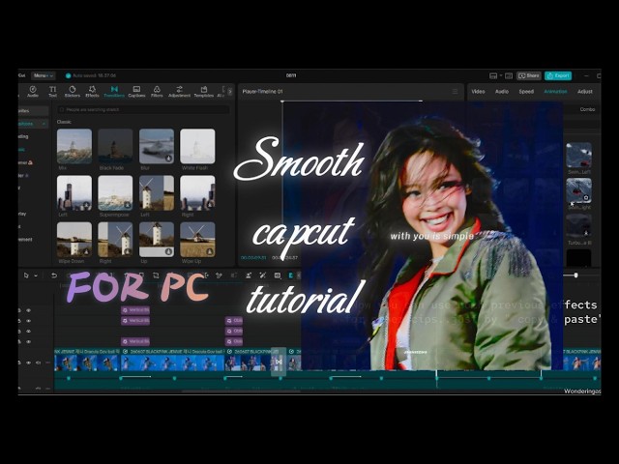Switch to the Speed tab
619x464 pixels.
pyautogui.click(x=526, y=92)
